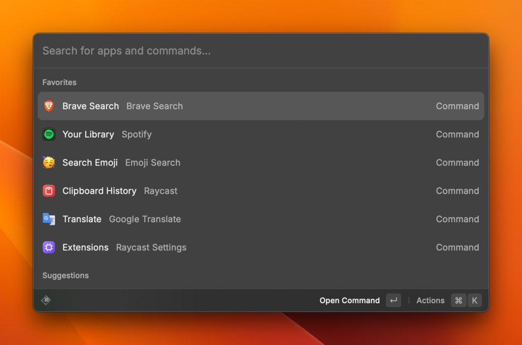Viewport: 522px width, 345px height.
Task: Click the Suggestions section header
Action: [x=65, y=276]
